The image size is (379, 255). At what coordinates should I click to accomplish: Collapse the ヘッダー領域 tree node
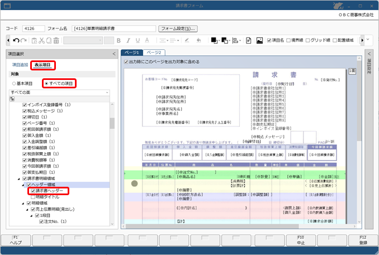(23, 185)
